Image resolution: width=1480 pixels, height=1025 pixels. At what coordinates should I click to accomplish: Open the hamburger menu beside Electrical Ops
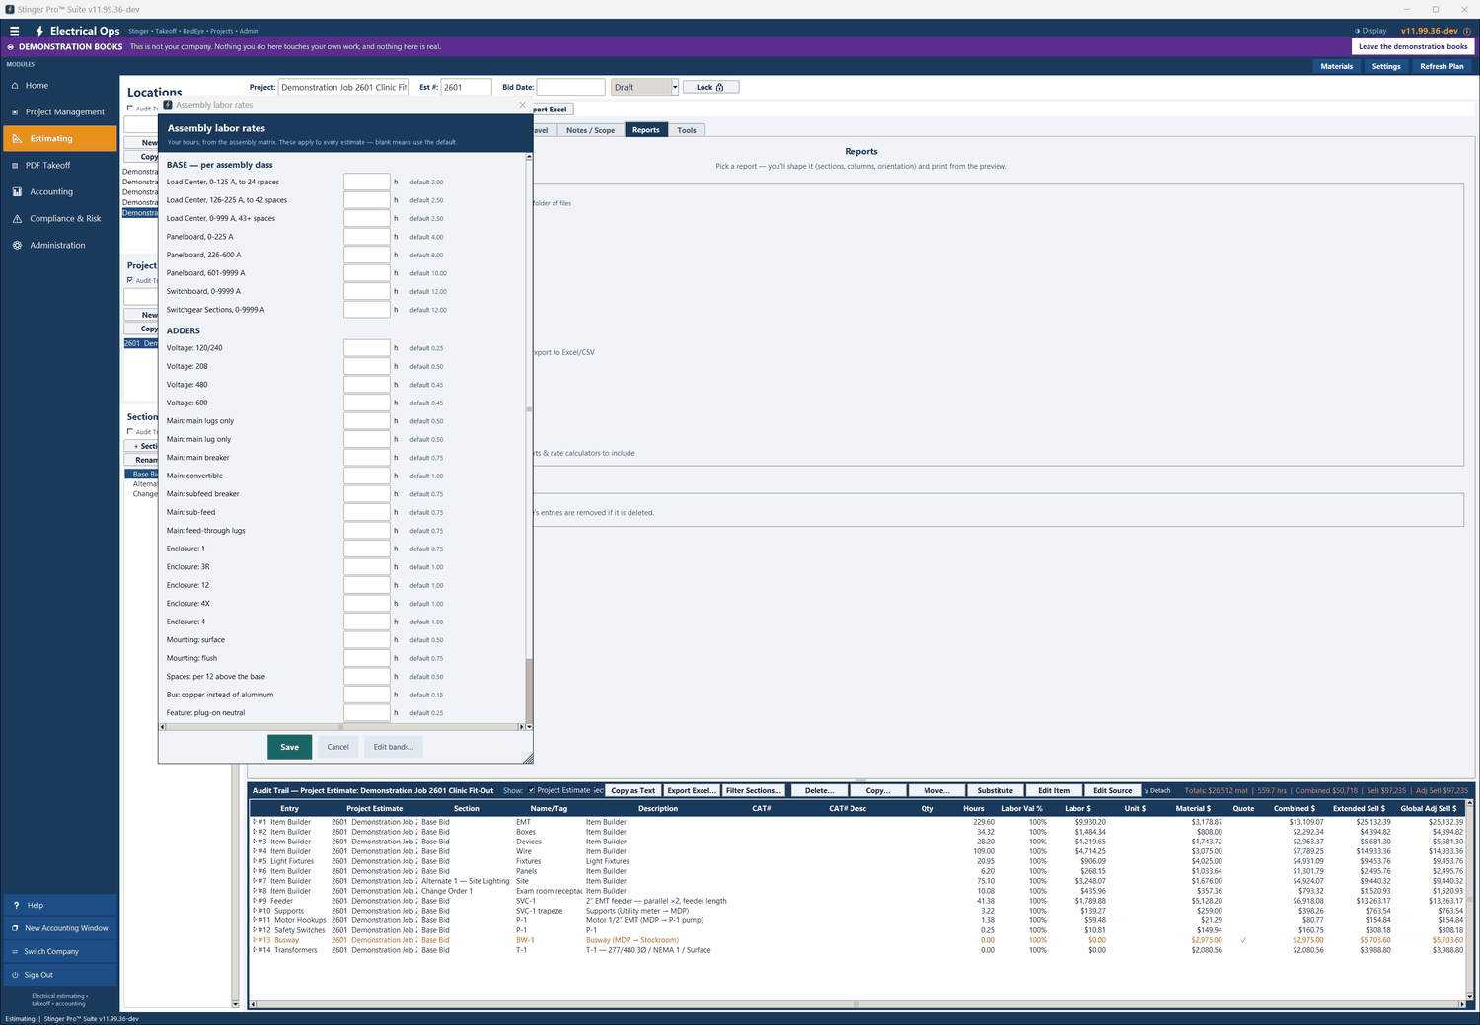[14, 31]
